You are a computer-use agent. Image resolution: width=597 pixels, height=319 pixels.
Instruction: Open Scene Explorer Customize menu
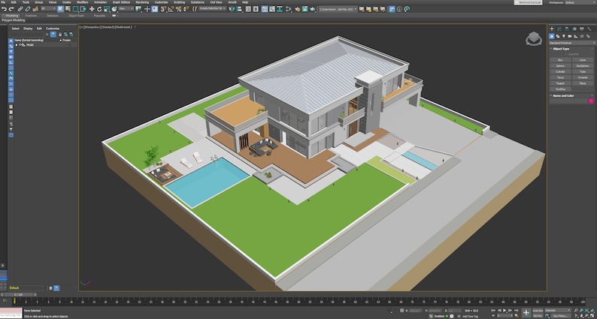pyautogui.click(x=53, y=29)
